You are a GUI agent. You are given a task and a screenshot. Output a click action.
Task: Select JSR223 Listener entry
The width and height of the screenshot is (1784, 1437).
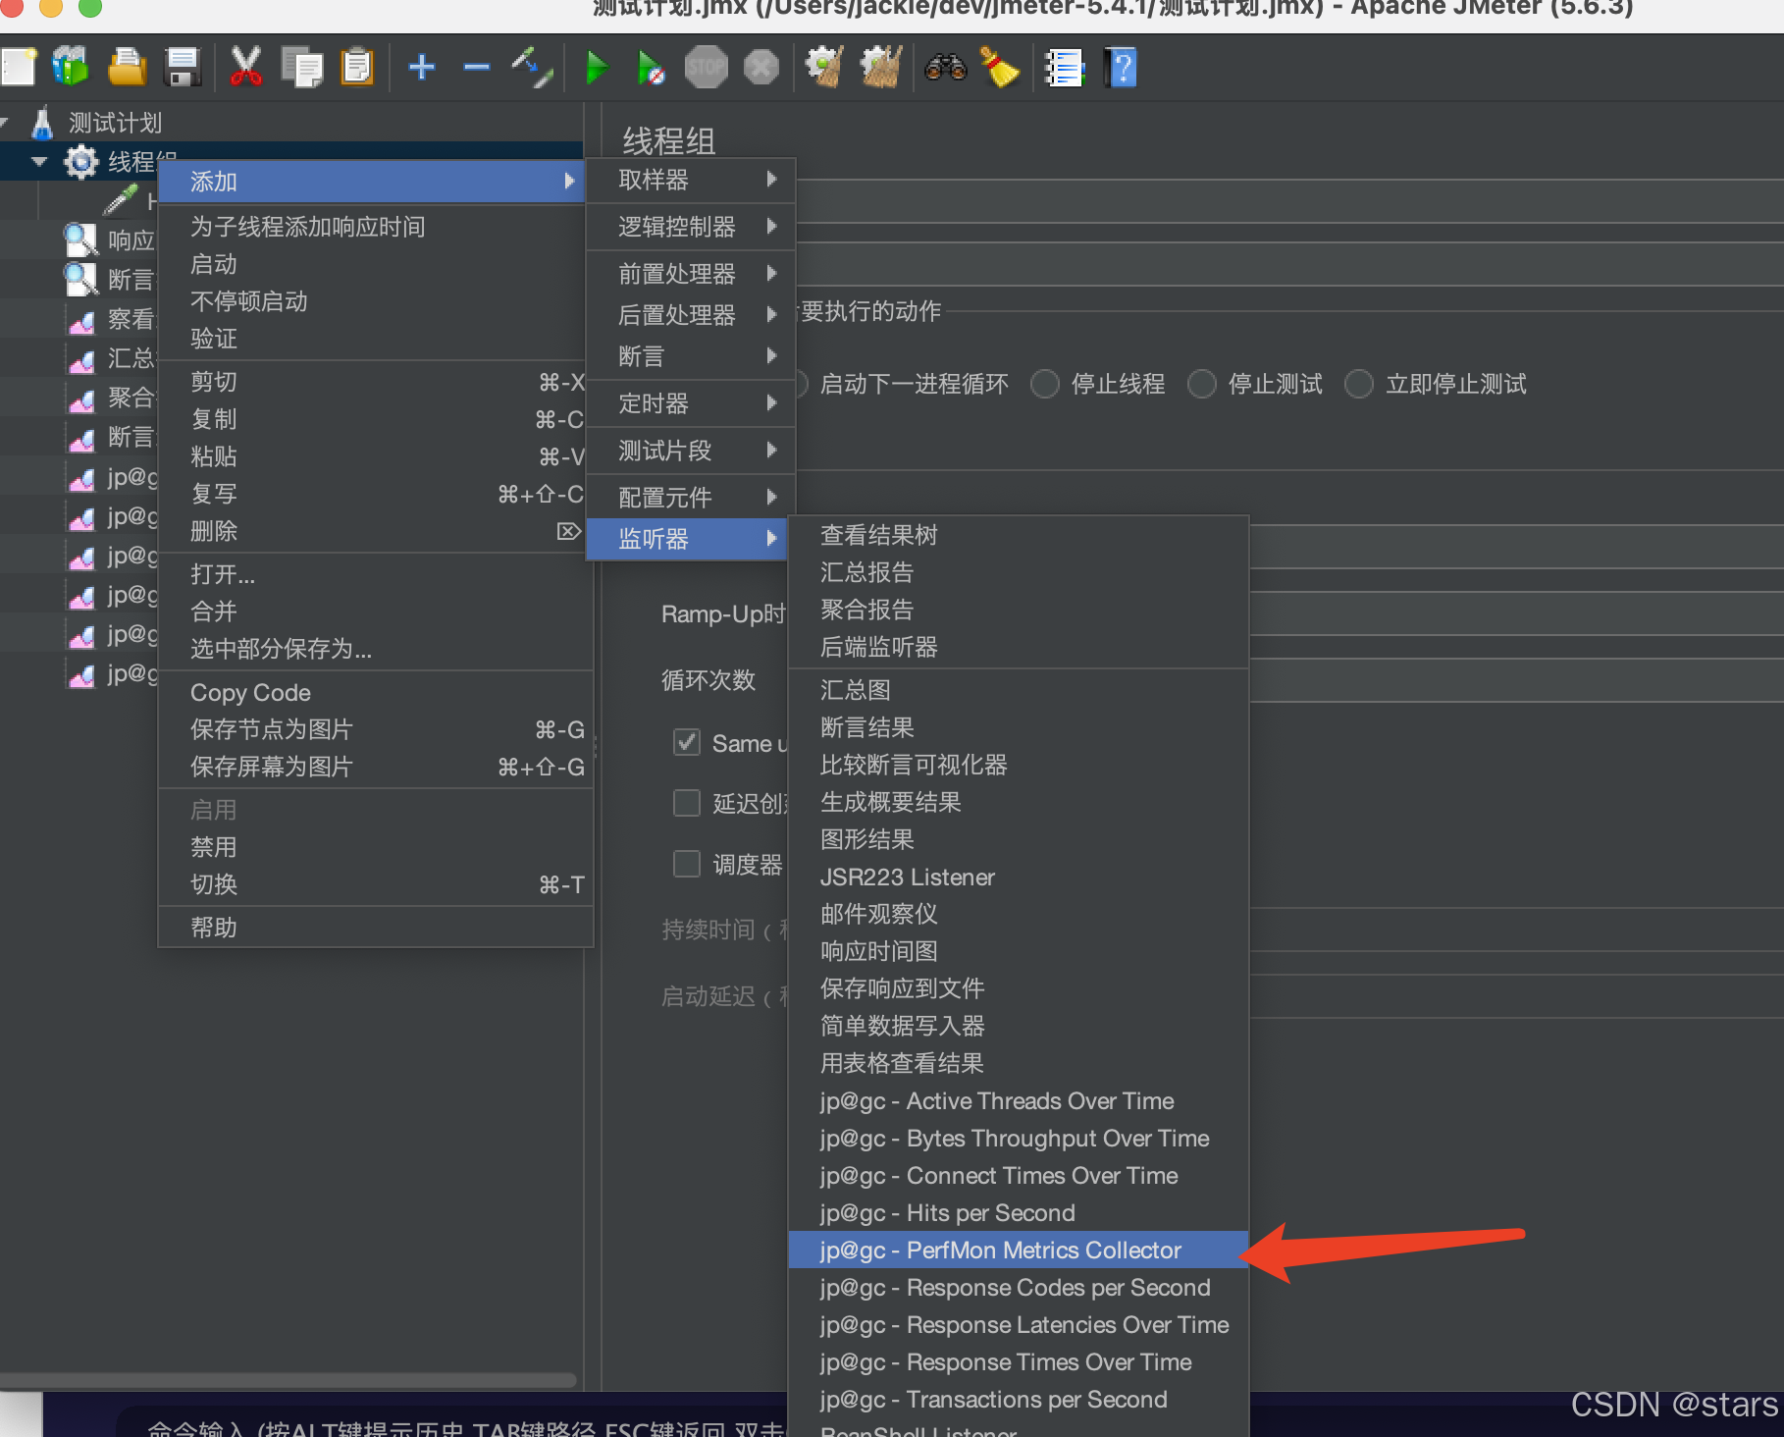click(1019, 877)
